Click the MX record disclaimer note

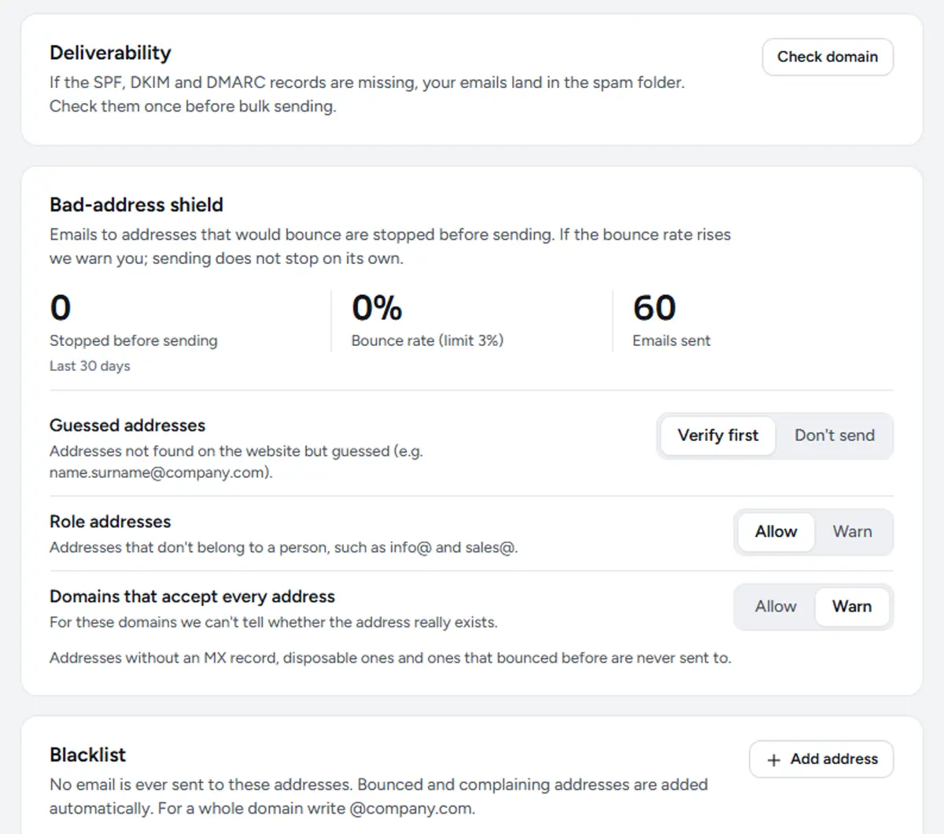point(390,658)
